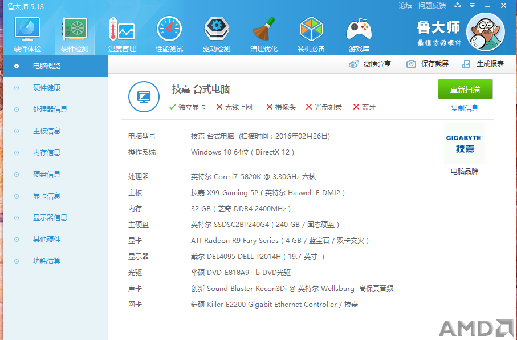This screenshot has height=340, width=517.
Task: Click the 技嘉 X99-Gaming 5P motherboard text
Action: click(x=268, y=192)
